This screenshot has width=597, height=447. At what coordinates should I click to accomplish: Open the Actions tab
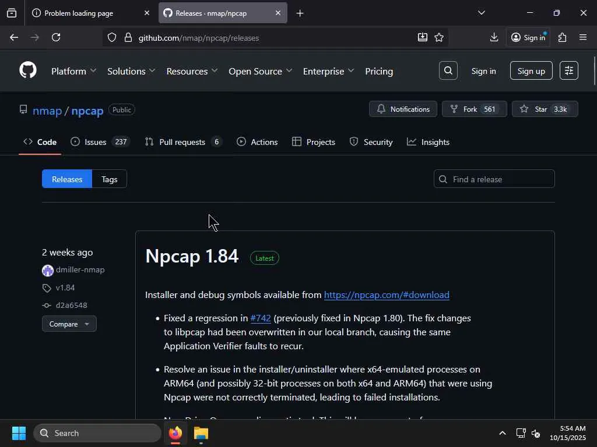[x=257, y=142]
